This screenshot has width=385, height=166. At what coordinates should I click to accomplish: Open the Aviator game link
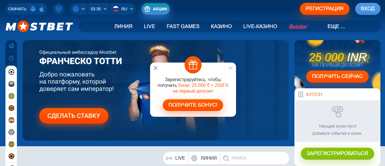coord(298,26)
